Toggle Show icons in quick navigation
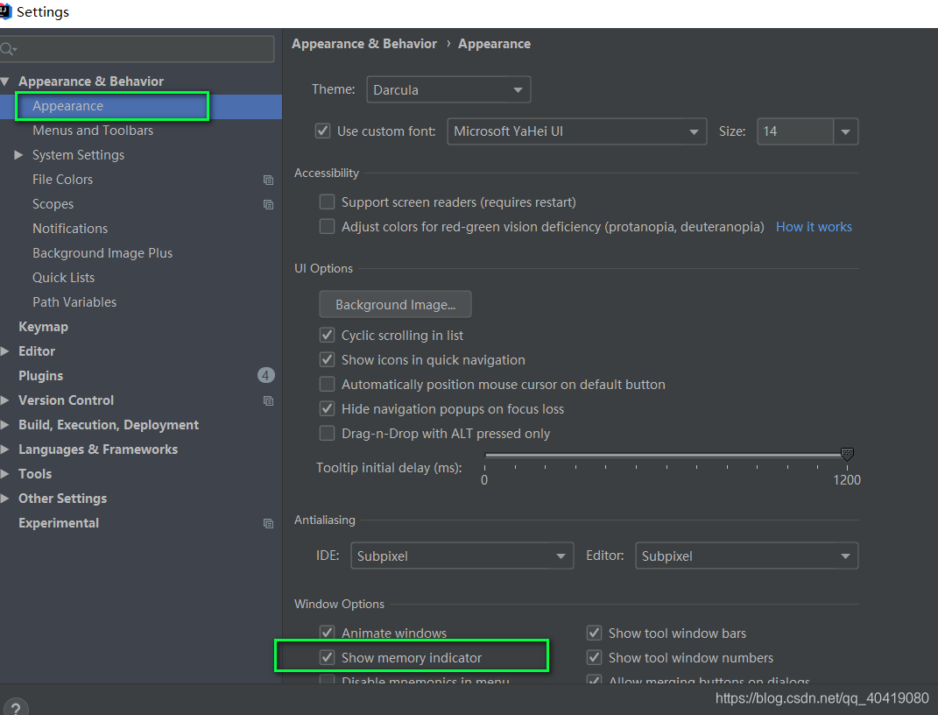Image resolution: width=938 pixels, height=715 pixels. point(327,359)
